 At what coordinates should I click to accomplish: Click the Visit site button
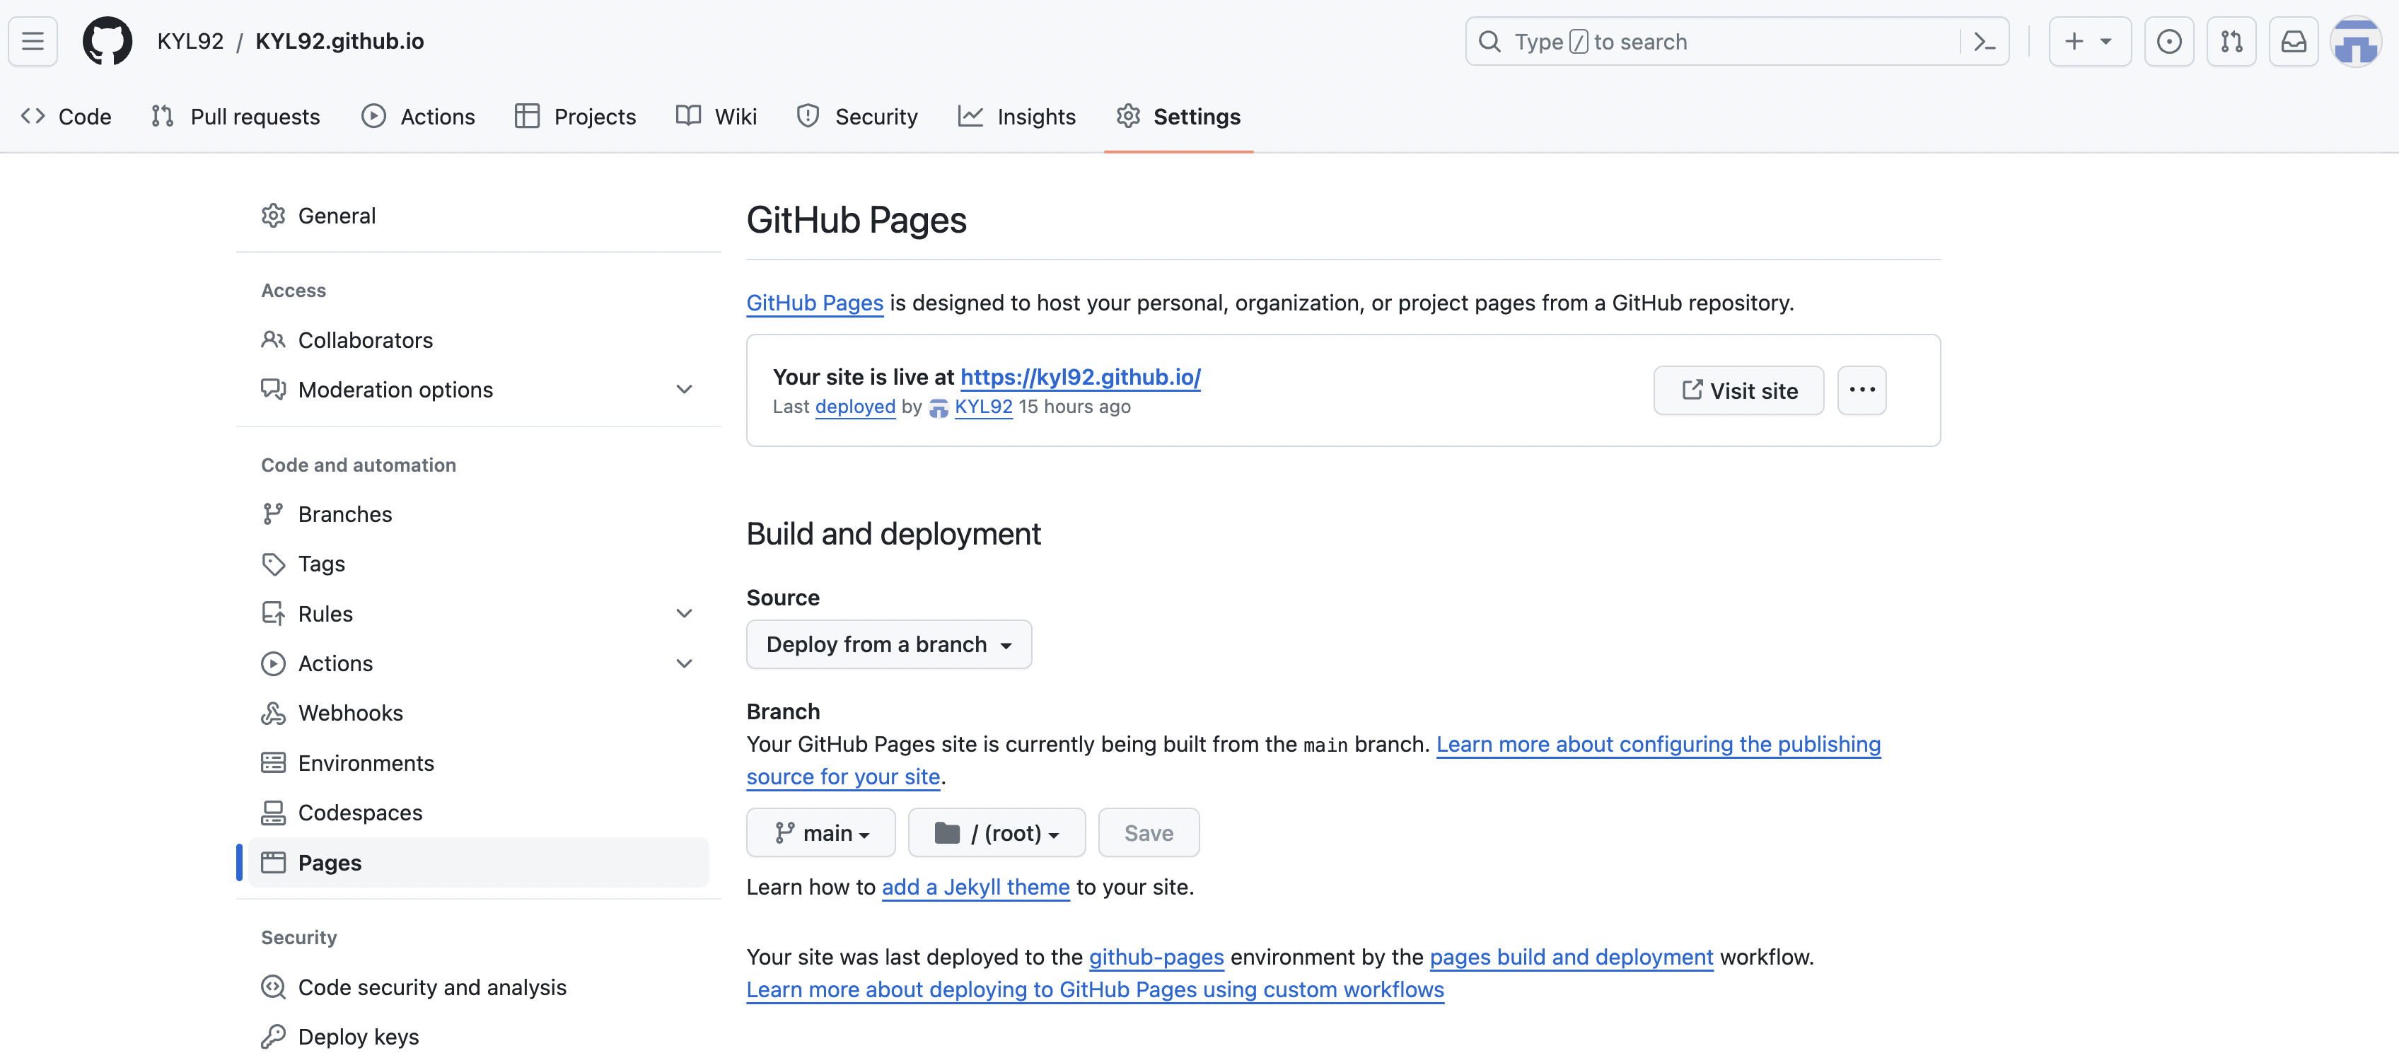coord(1738,390)
